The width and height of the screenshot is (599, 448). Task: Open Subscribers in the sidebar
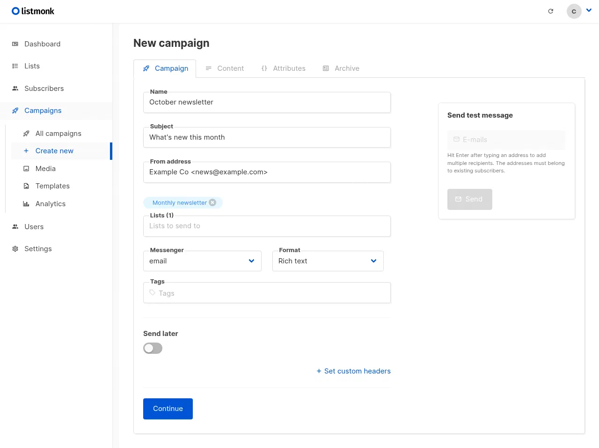pos(56,89)
